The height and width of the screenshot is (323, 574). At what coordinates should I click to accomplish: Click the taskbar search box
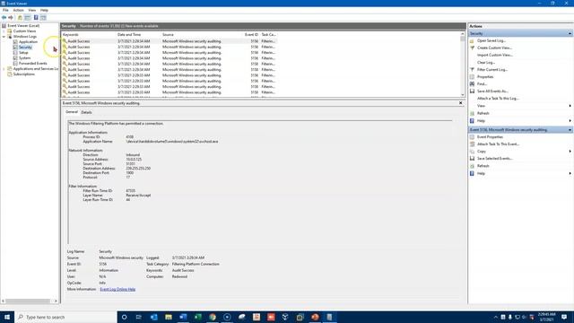(x=65, y=317)
